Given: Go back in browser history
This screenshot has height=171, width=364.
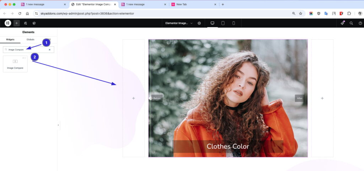Looking at the screenshot, I should point(5,14).
